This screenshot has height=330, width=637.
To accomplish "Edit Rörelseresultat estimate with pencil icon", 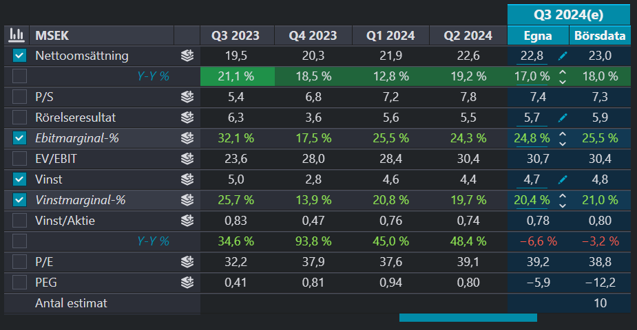I will tap(563, 118).
